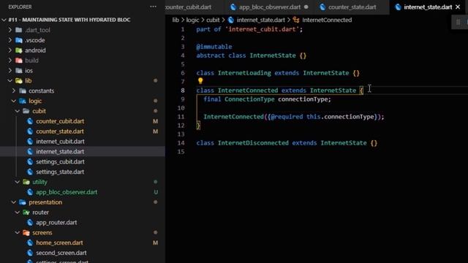Click the ios folder icon
Viewport: 468px width, 263px height.
19,71
